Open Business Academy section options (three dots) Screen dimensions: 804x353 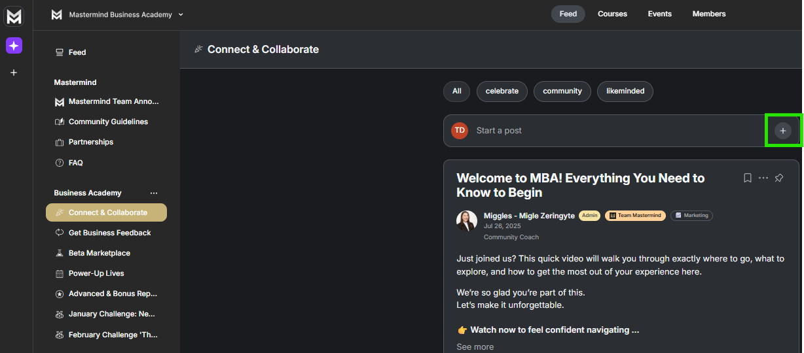click(x=154, y=193)
